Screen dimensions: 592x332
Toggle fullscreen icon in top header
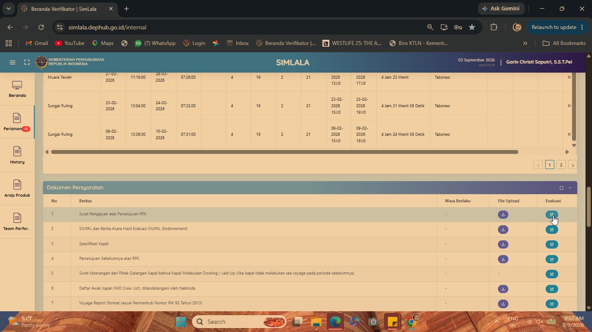(x=27, y=62)
